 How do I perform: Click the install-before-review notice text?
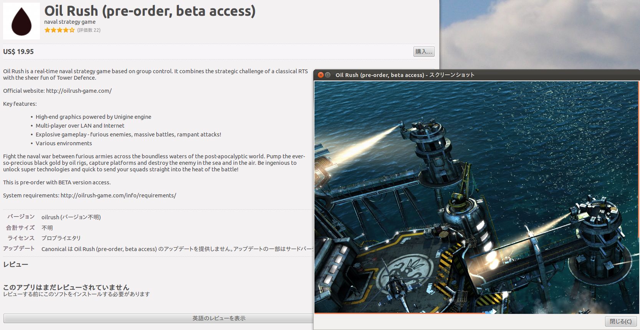76,294
